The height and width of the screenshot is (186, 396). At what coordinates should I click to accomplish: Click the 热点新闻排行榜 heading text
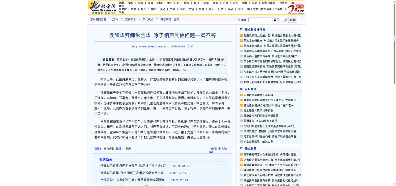coord(255,30)
